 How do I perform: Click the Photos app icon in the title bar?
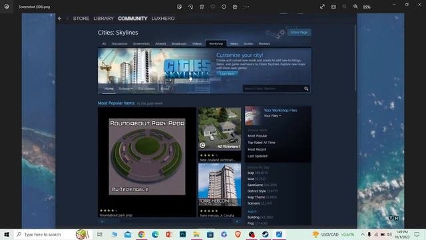(7, 7)
